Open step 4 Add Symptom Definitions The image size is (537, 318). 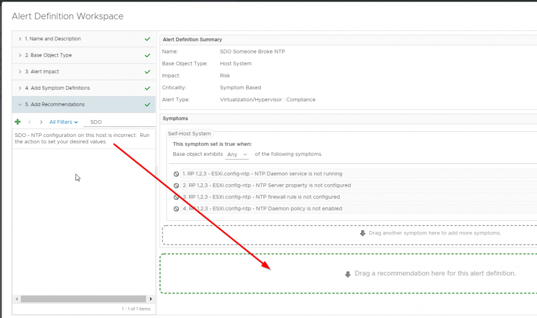click(x=60, y=88)
